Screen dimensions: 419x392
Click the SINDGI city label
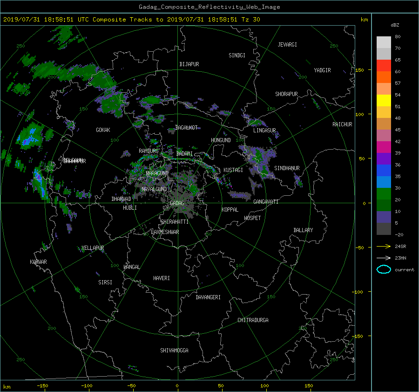237,55
